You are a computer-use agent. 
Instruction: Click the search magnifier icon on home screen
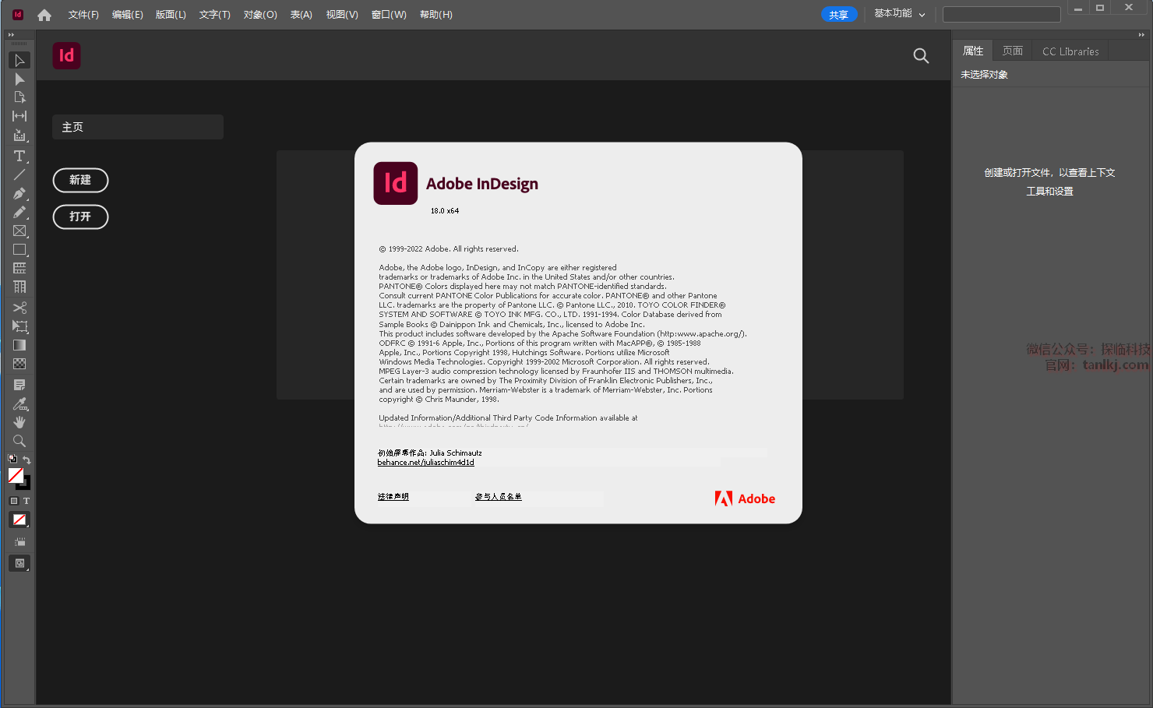(x=921, y=55)
